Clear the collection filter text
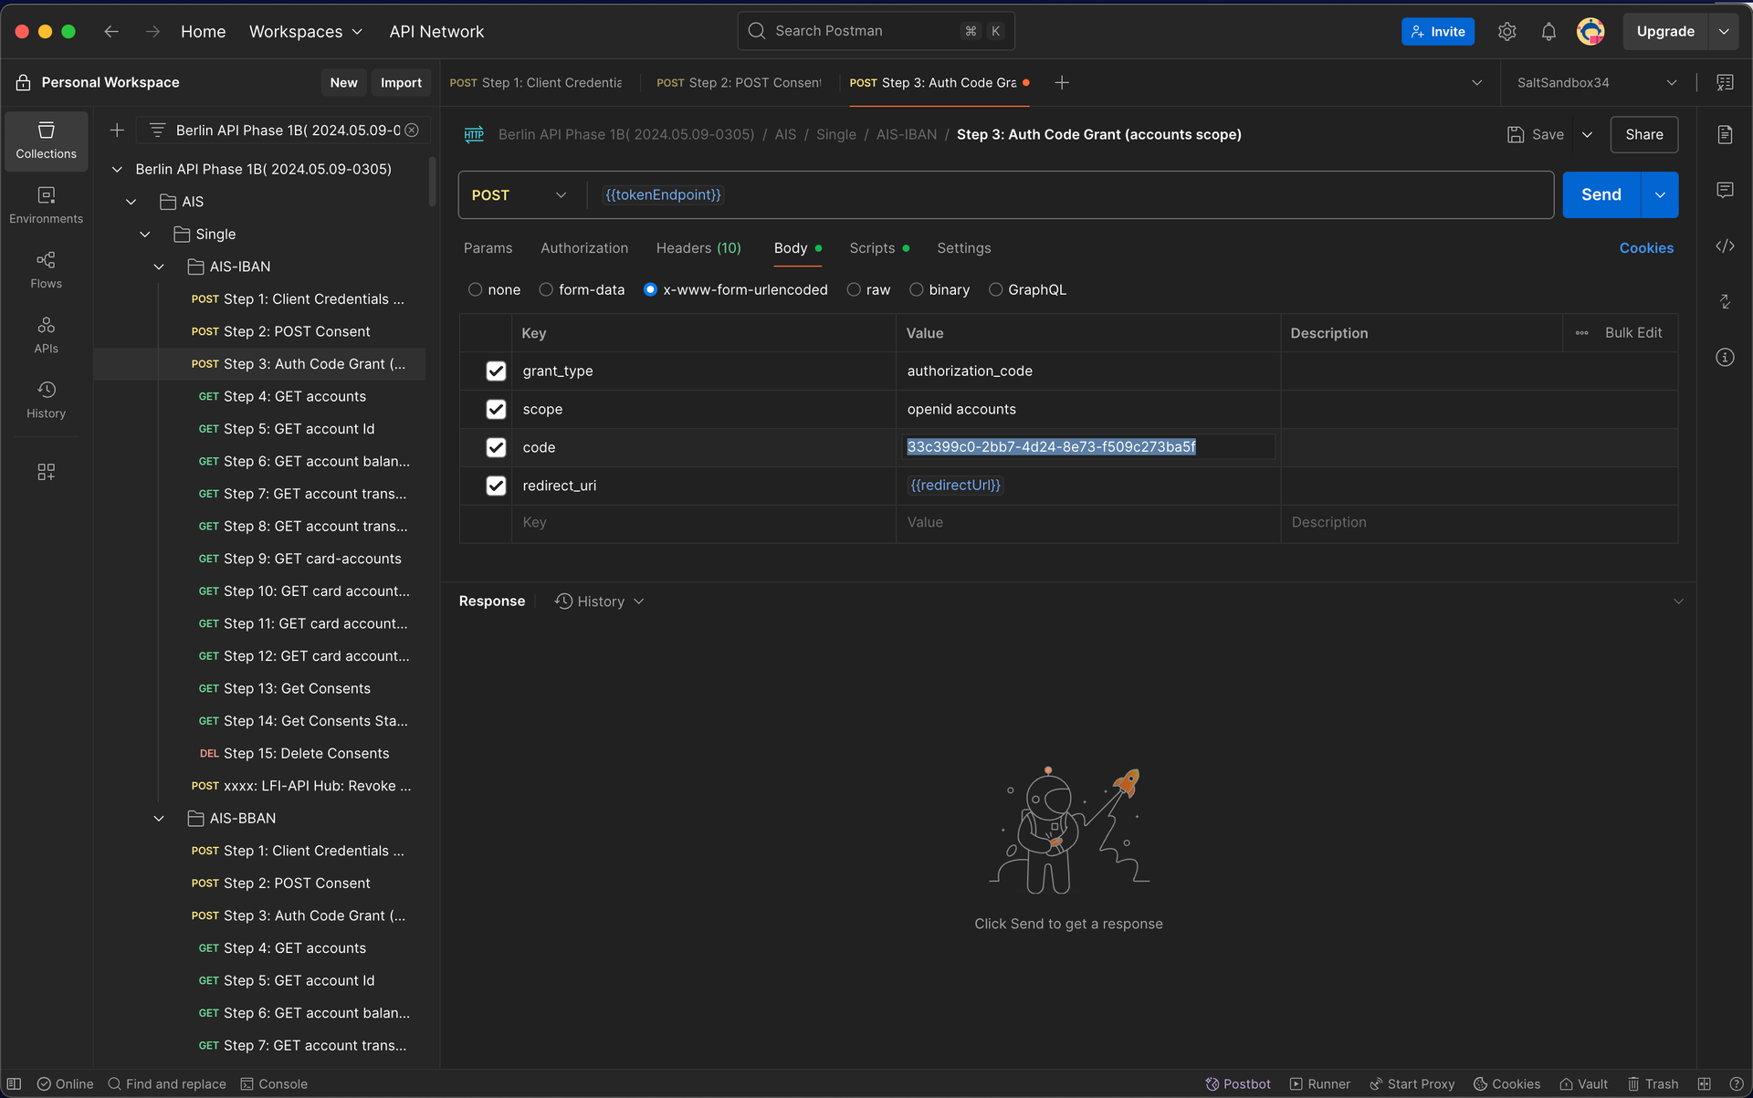Image resolution: width=1753 pixels, height=1098 pixels. click(412, 131)
